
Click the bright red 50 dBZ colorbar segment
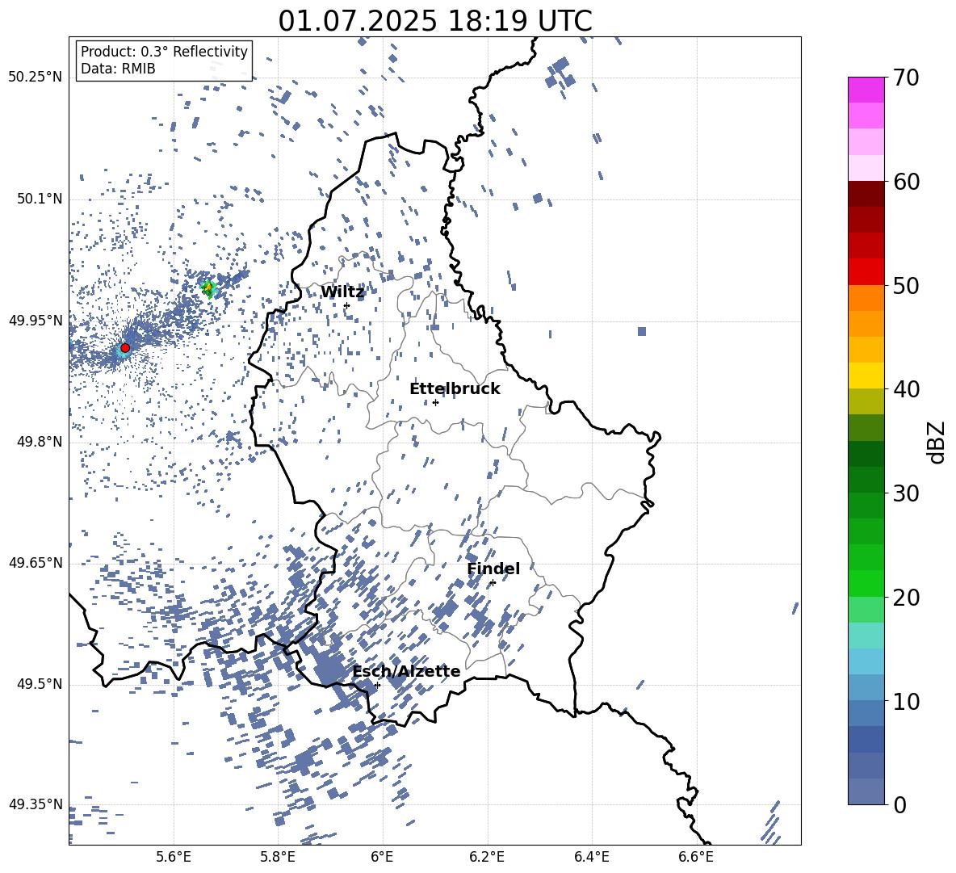(866, 272)
